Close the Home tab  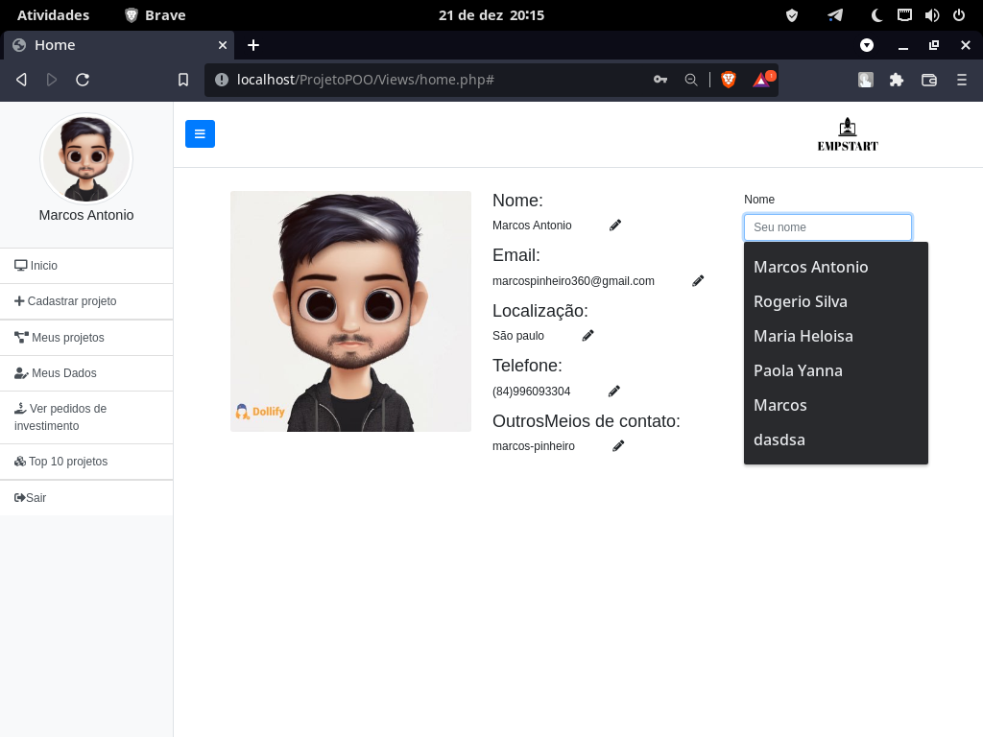tap(223, 45)
